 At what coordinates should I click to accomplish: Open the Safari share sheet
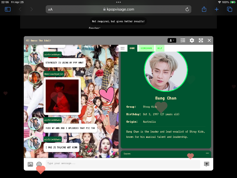[x=204, y=9]
